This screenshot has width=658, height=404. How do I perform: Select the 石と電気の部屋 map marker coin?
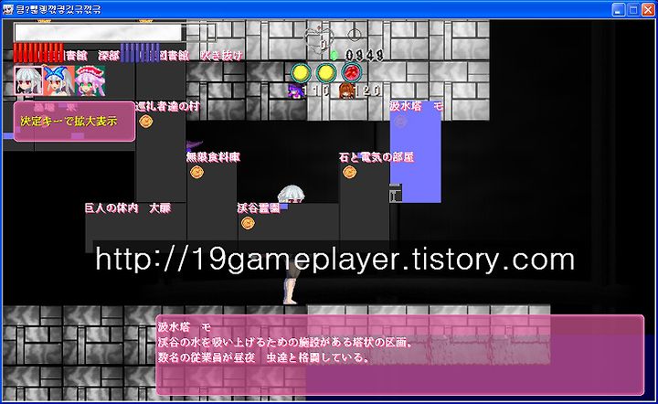tap(349, 172)
